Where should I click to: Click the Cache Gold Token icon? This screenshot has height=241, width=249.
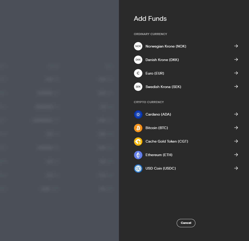138,141
